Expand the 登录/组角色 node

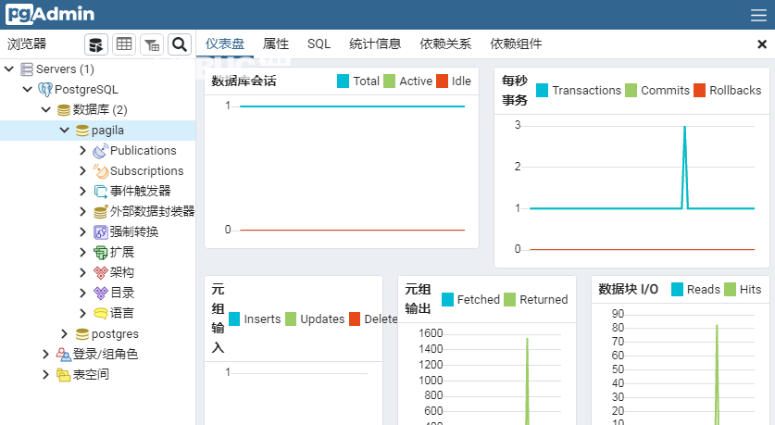click(x=46, y=355)
